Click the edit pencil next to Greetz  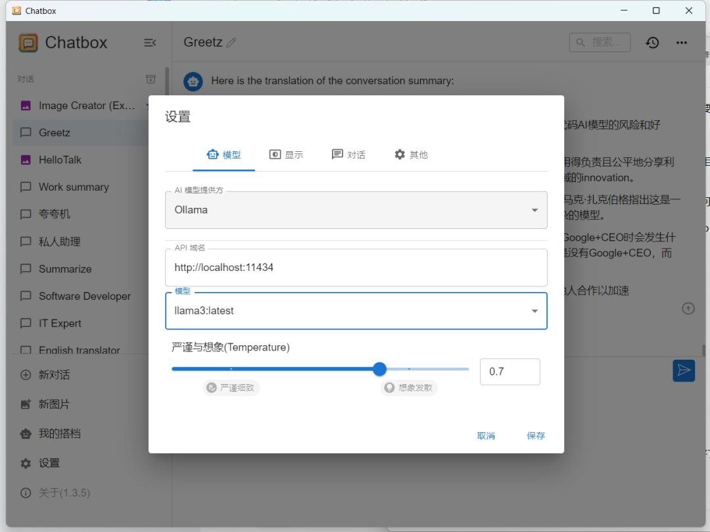(231, 43)
